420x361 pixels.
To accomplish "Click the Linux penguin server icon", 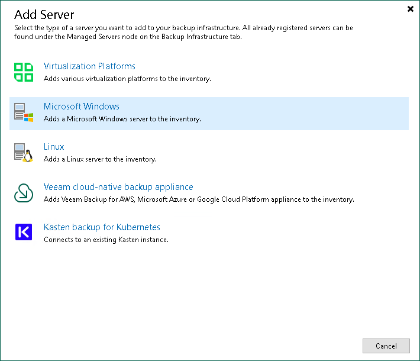I will [24, 153].
